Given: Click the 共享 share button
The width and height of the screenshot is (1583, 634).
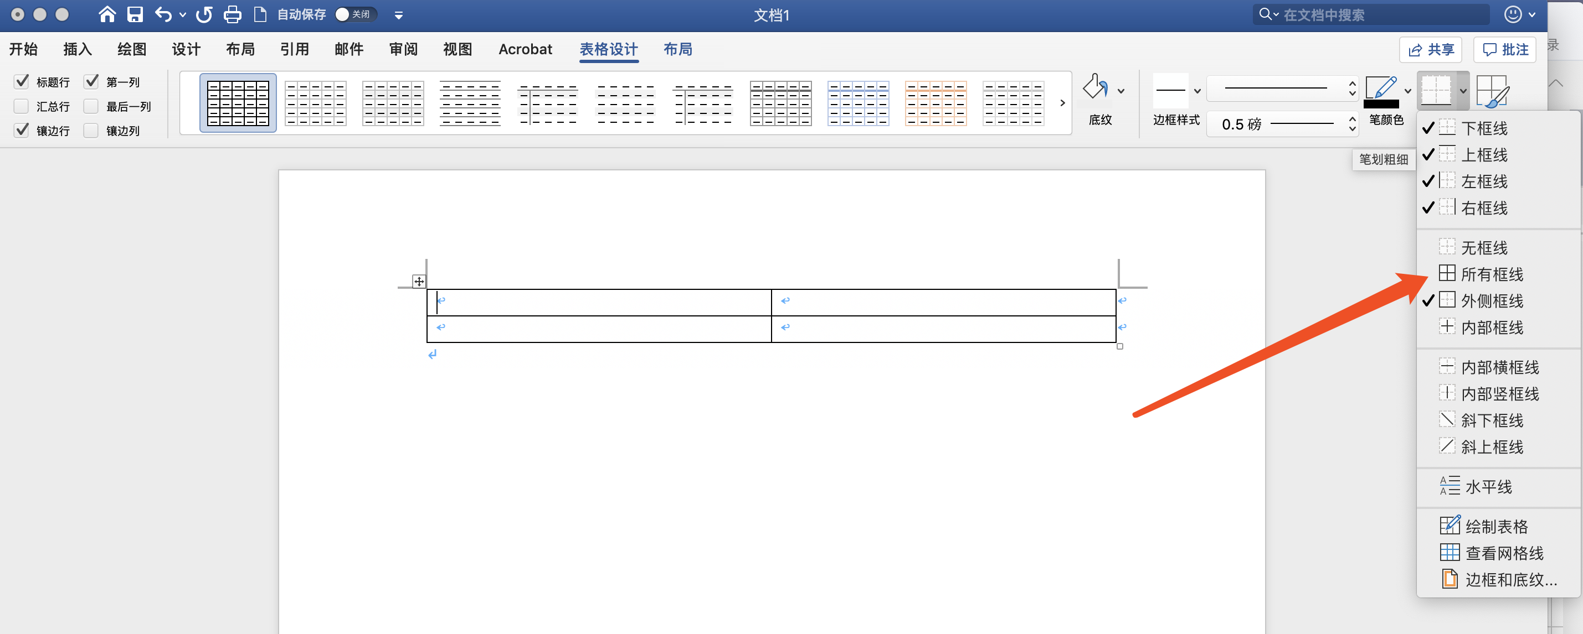Looking at the screenshot, I should 1431,50.
